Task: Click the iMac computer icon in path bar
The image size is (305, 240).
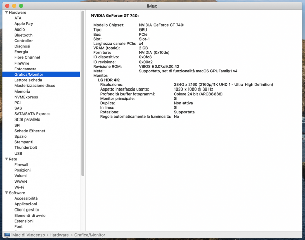Action: 7,235
